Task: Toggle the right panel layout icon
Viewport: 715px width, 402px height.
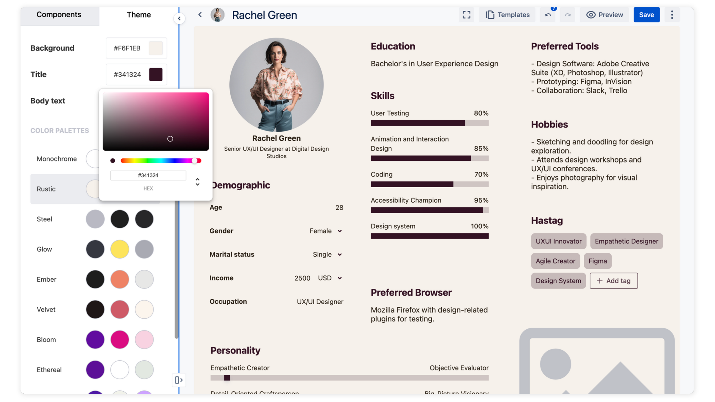Action: 179,380
